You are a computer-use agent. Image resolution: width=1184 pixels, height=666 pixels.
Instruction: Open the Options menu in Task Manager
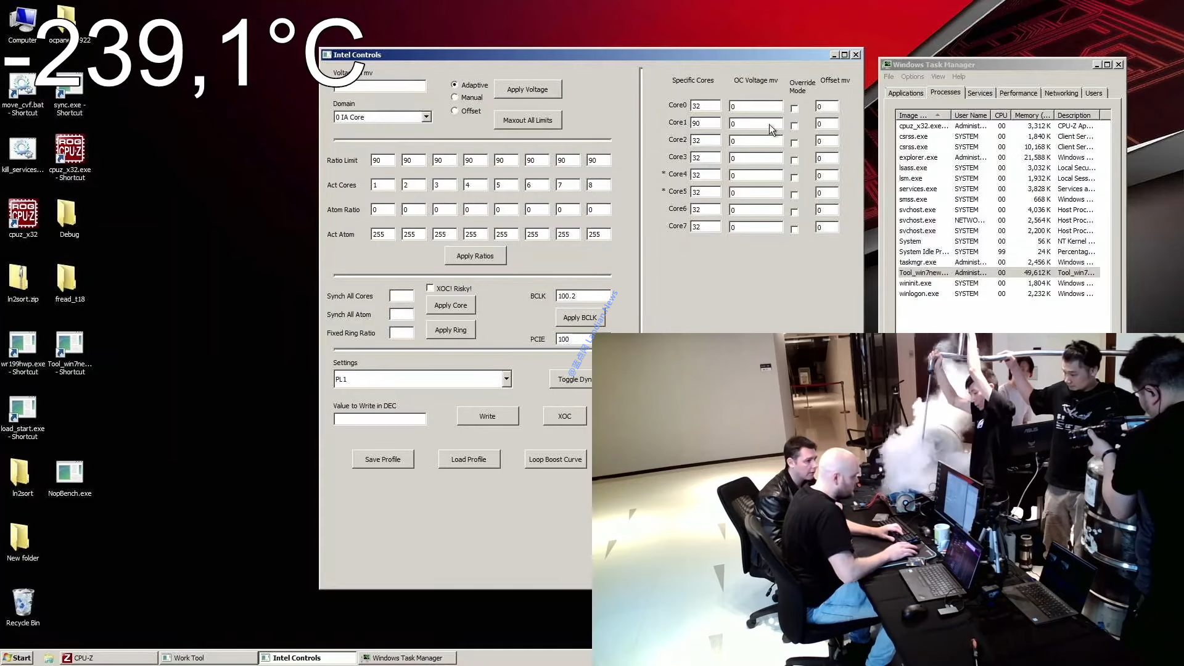click(x=912, y=76)
